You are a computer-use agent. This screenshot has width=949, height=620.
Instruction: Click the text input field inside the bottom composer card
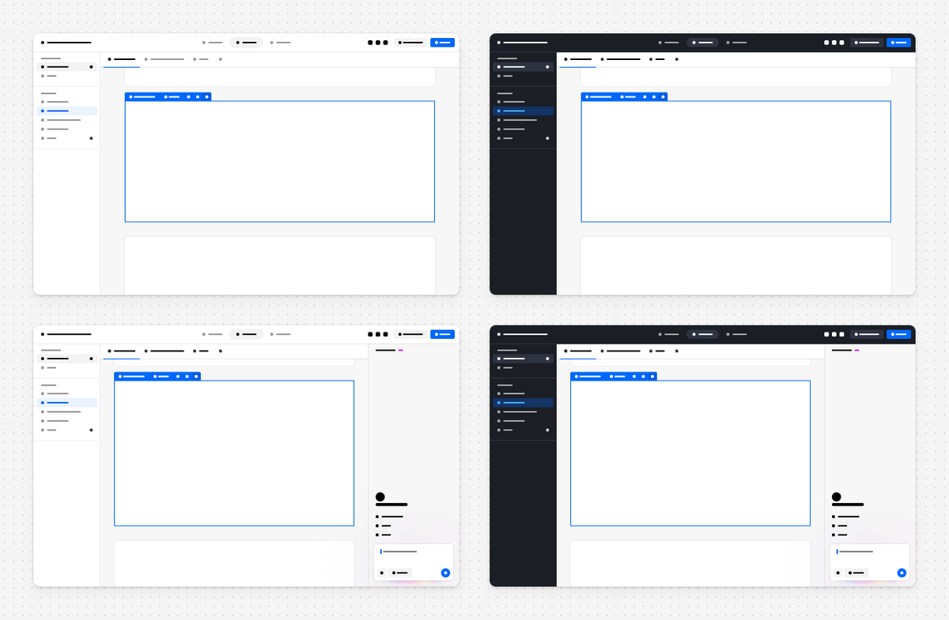pos(400,551)
